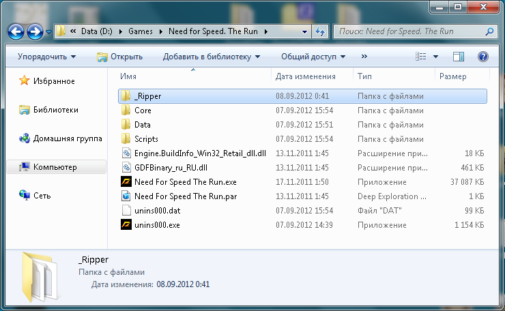The width and height of the screenshot is (505, 311).
Task: Select Избранное in navigation pane
Action: point(54,81)
